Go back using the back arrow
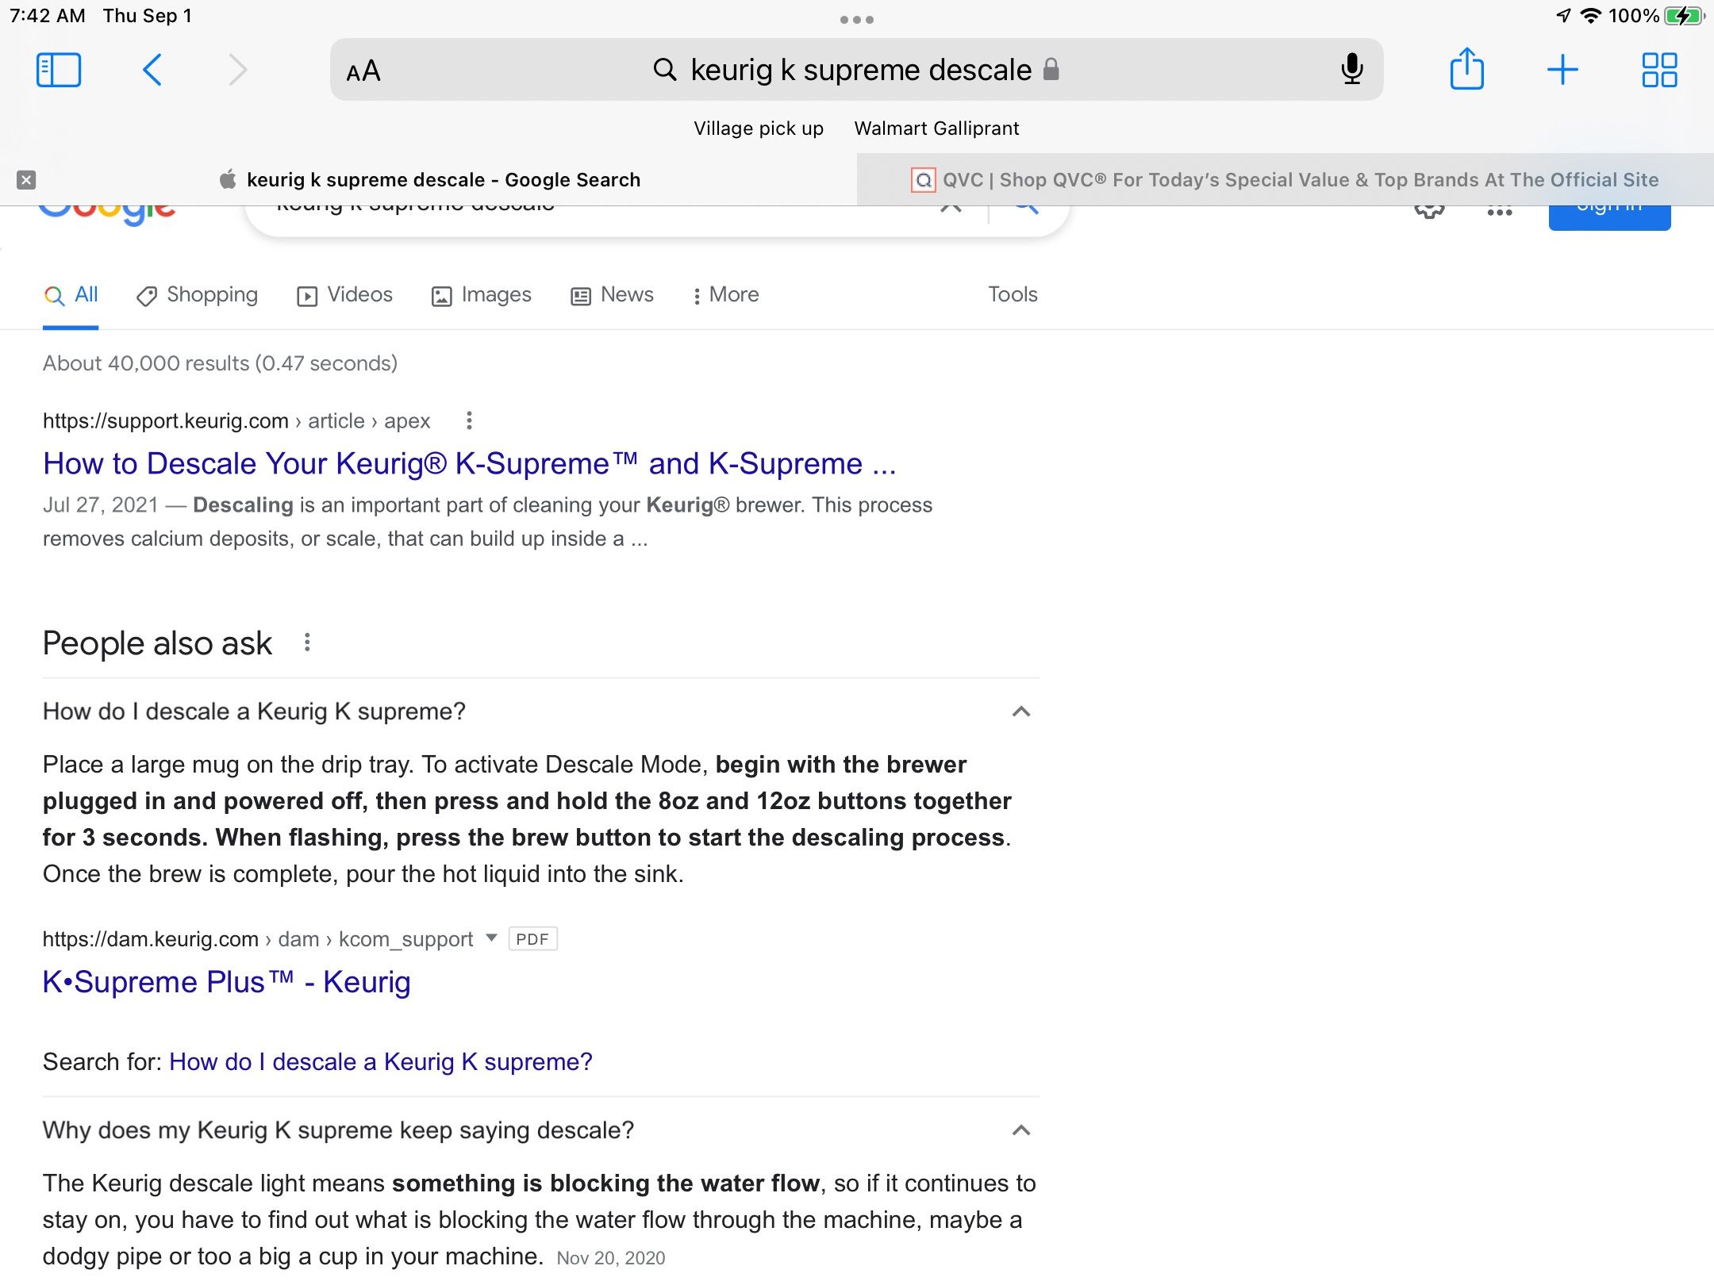Viewport: 1714px width, 1285px height. 152,70
